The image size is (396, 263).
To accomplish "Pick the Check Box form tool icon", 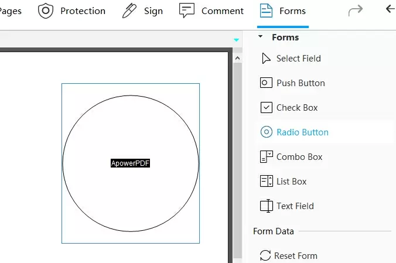I will (x=266, y=107).
